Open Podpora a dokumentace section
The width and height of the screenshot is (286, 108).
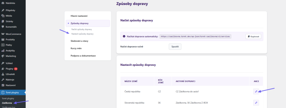83,56
